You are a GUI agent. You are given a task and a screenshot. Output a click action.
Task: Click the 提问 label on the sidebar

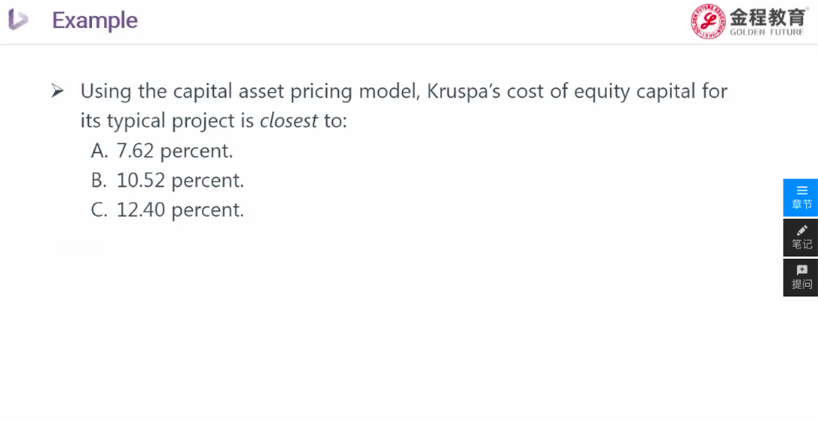(x=802, y=285)
